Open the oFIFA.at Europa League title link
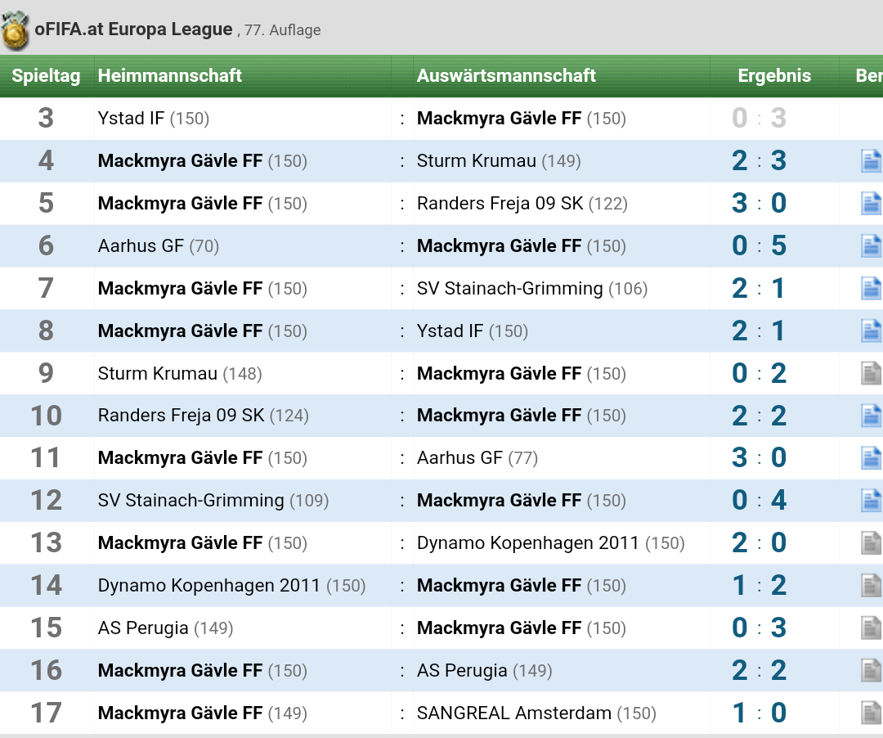This screenshot has height=738, width=883. click(133, 29)
